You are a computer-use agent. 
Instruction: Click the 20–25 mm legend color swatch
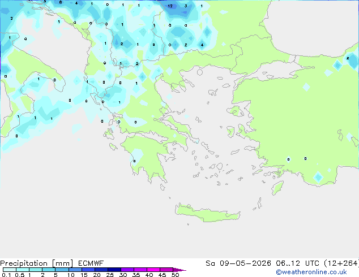coord(101,270)
